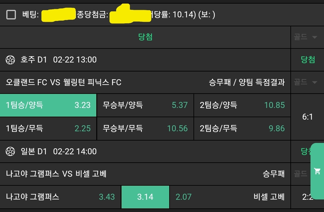
Task: Open the green shopping cart button
Action: tap(317, 171)
